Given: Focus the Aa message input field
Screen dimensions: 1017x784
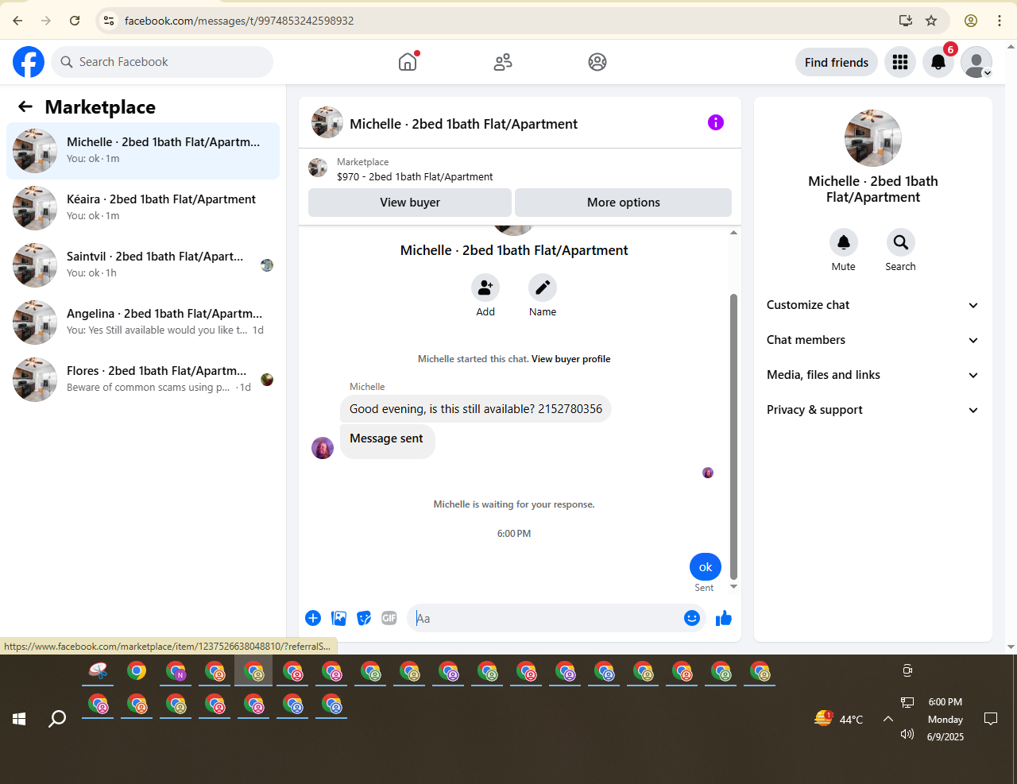Looking at the screenshot, I should (545, 618).
